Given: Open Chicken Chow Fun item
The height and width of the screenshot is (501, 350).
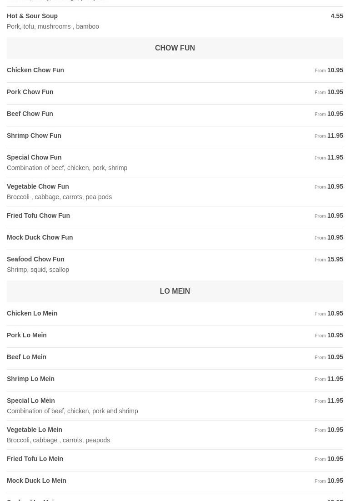Looking at the screenshot, I should 35,70.
